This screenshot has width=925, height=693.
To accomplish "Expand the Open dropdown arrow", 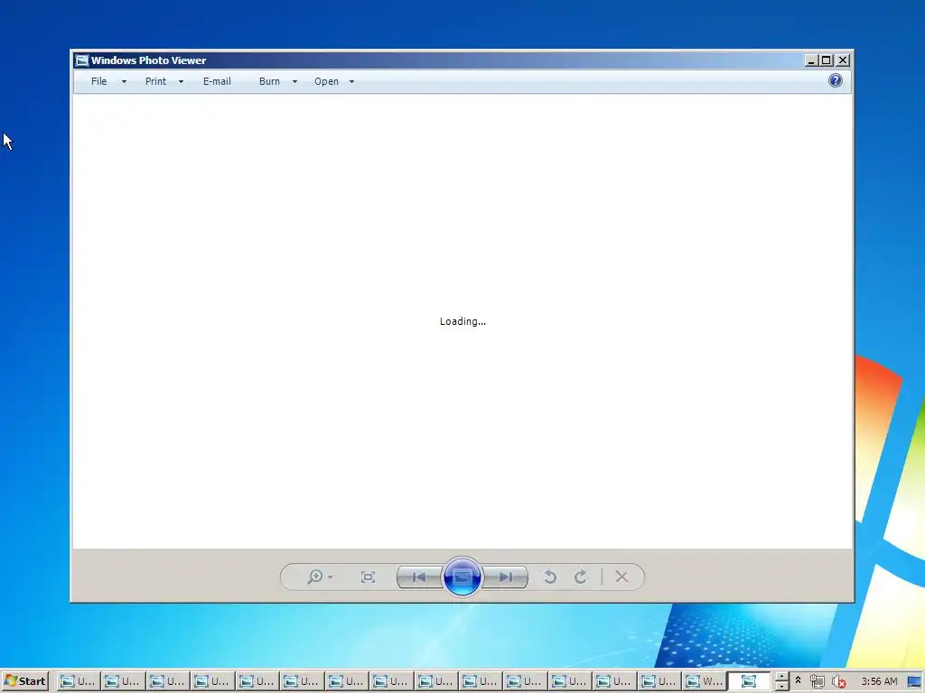I will point(351,82).
